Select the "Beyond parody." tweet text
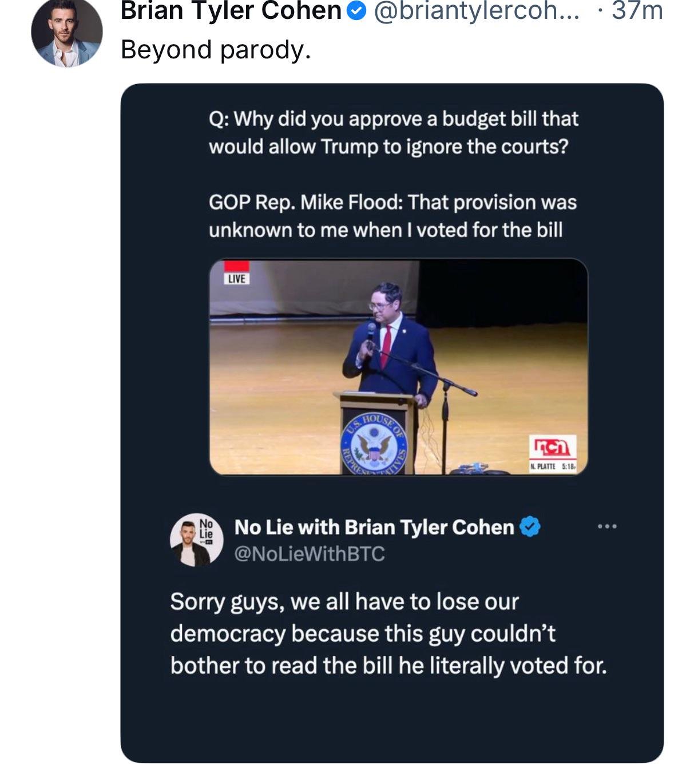 click(x=216, y=50)
